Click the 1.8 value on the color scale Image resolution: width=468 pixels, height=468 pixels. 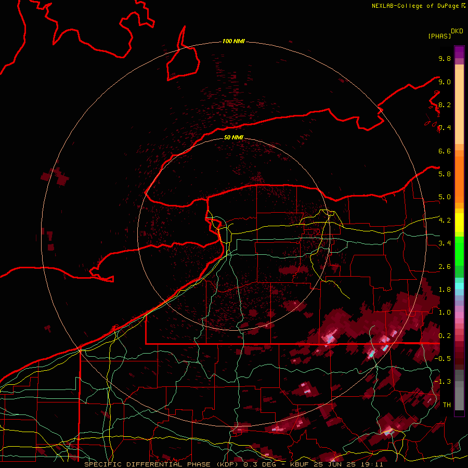click(x=445, y=289)
